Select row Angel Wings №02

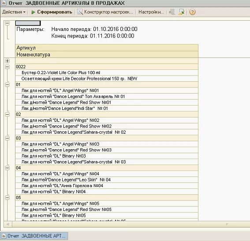pos(107,120)
